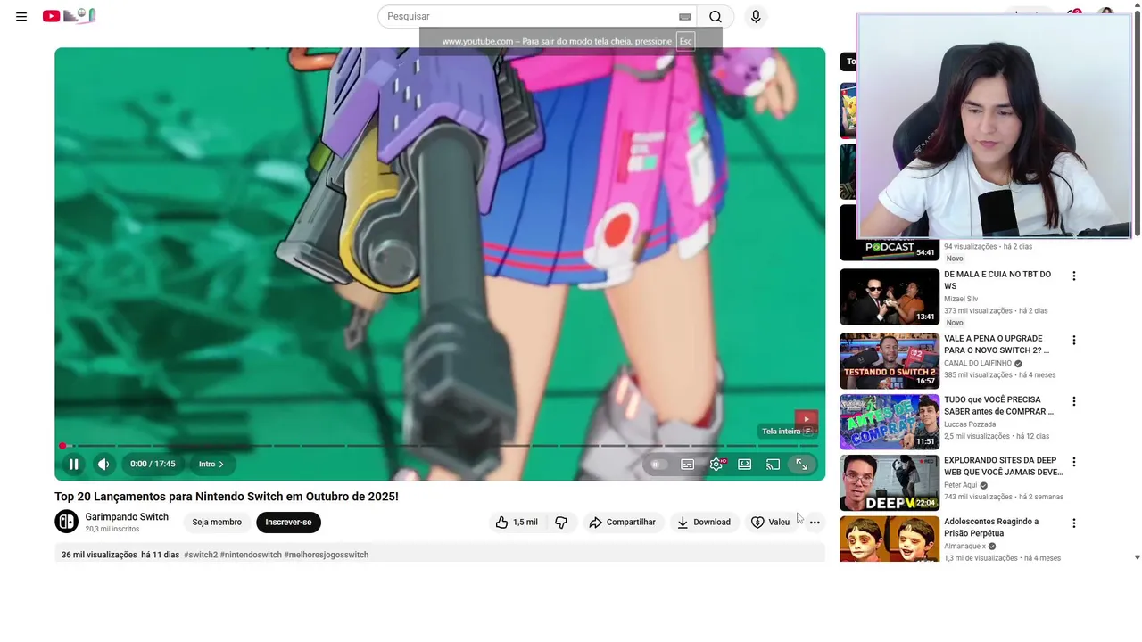Click the #melhoresjogosswitch hashtag

pos(327,555)
